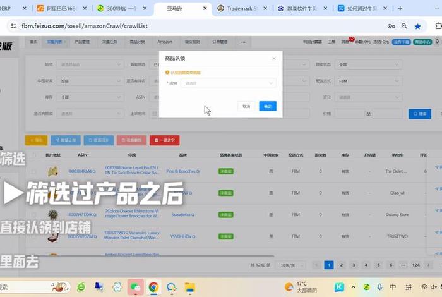
Task: Click the green 帮助中心 pill button
Action: [422, 42]
